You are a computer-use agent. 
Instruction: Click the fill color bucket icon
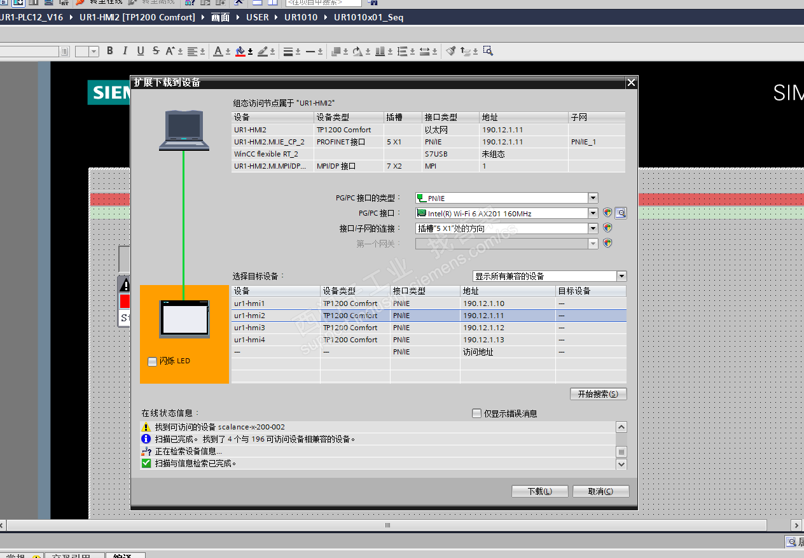tap(240, 51)
